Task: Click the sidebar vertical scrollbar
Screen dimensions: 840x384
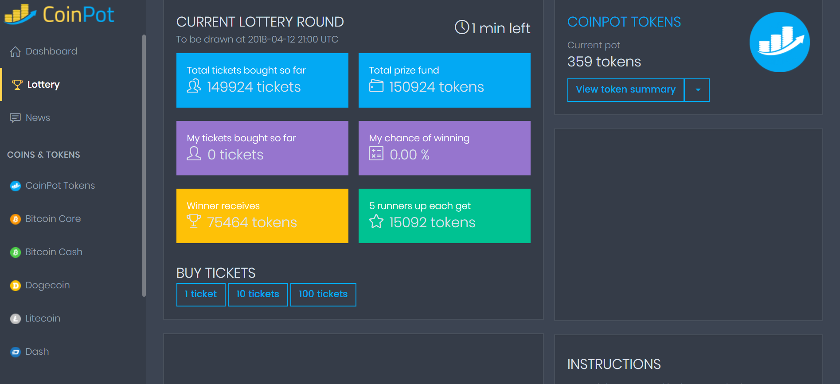Action: 144,164
